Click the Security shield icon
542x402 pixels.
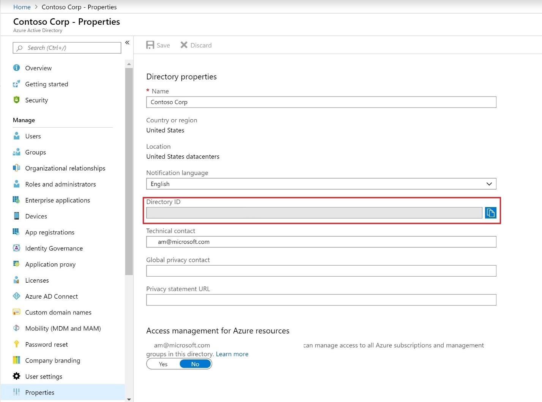tap(16, 100)
